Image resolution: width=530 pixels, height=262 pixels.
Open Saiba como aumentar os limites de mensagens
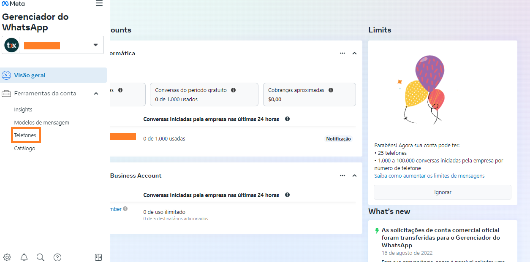(429, 176)
